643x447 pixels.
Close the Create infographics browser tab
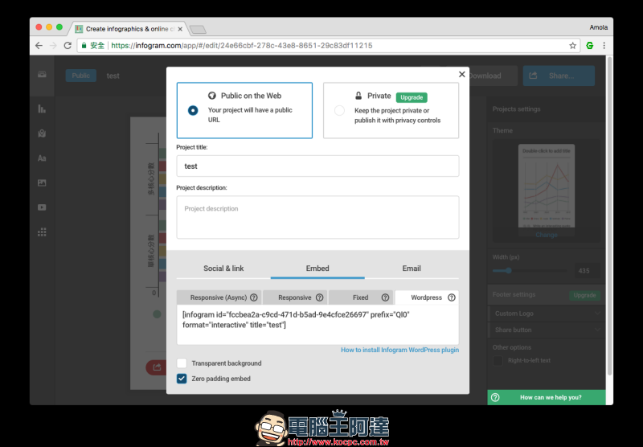click(x=180, y=29)
